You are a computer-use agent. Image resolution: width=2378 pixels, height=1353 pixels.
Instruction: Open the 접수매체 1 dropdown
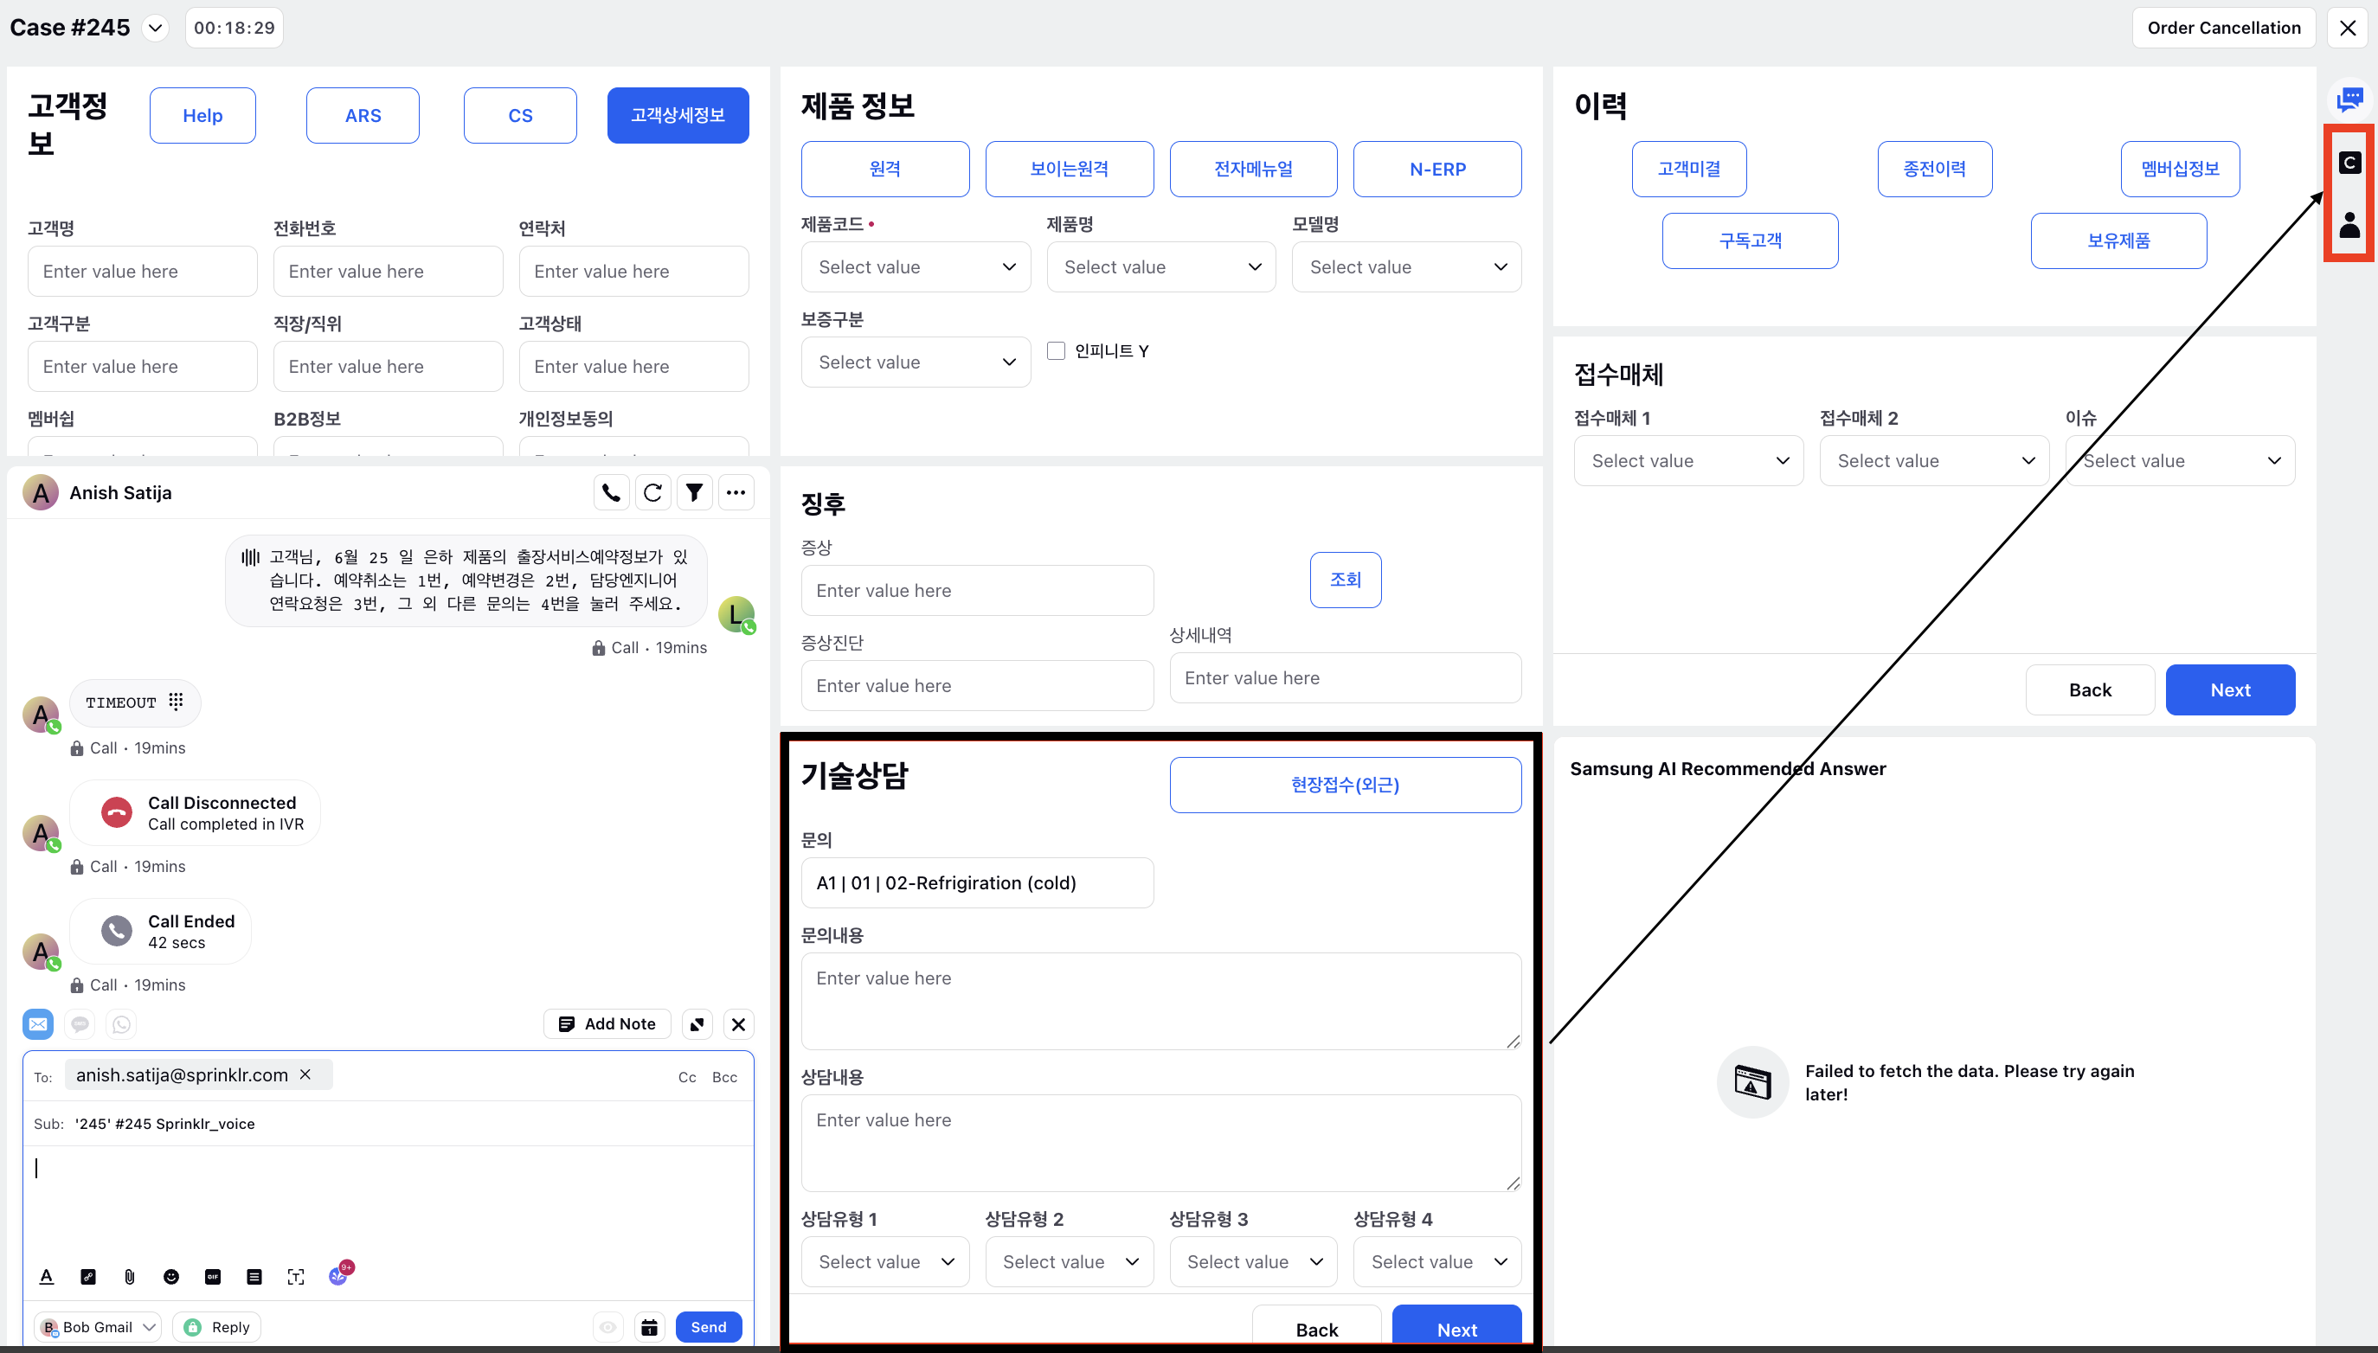click(x=1688, y=461)
